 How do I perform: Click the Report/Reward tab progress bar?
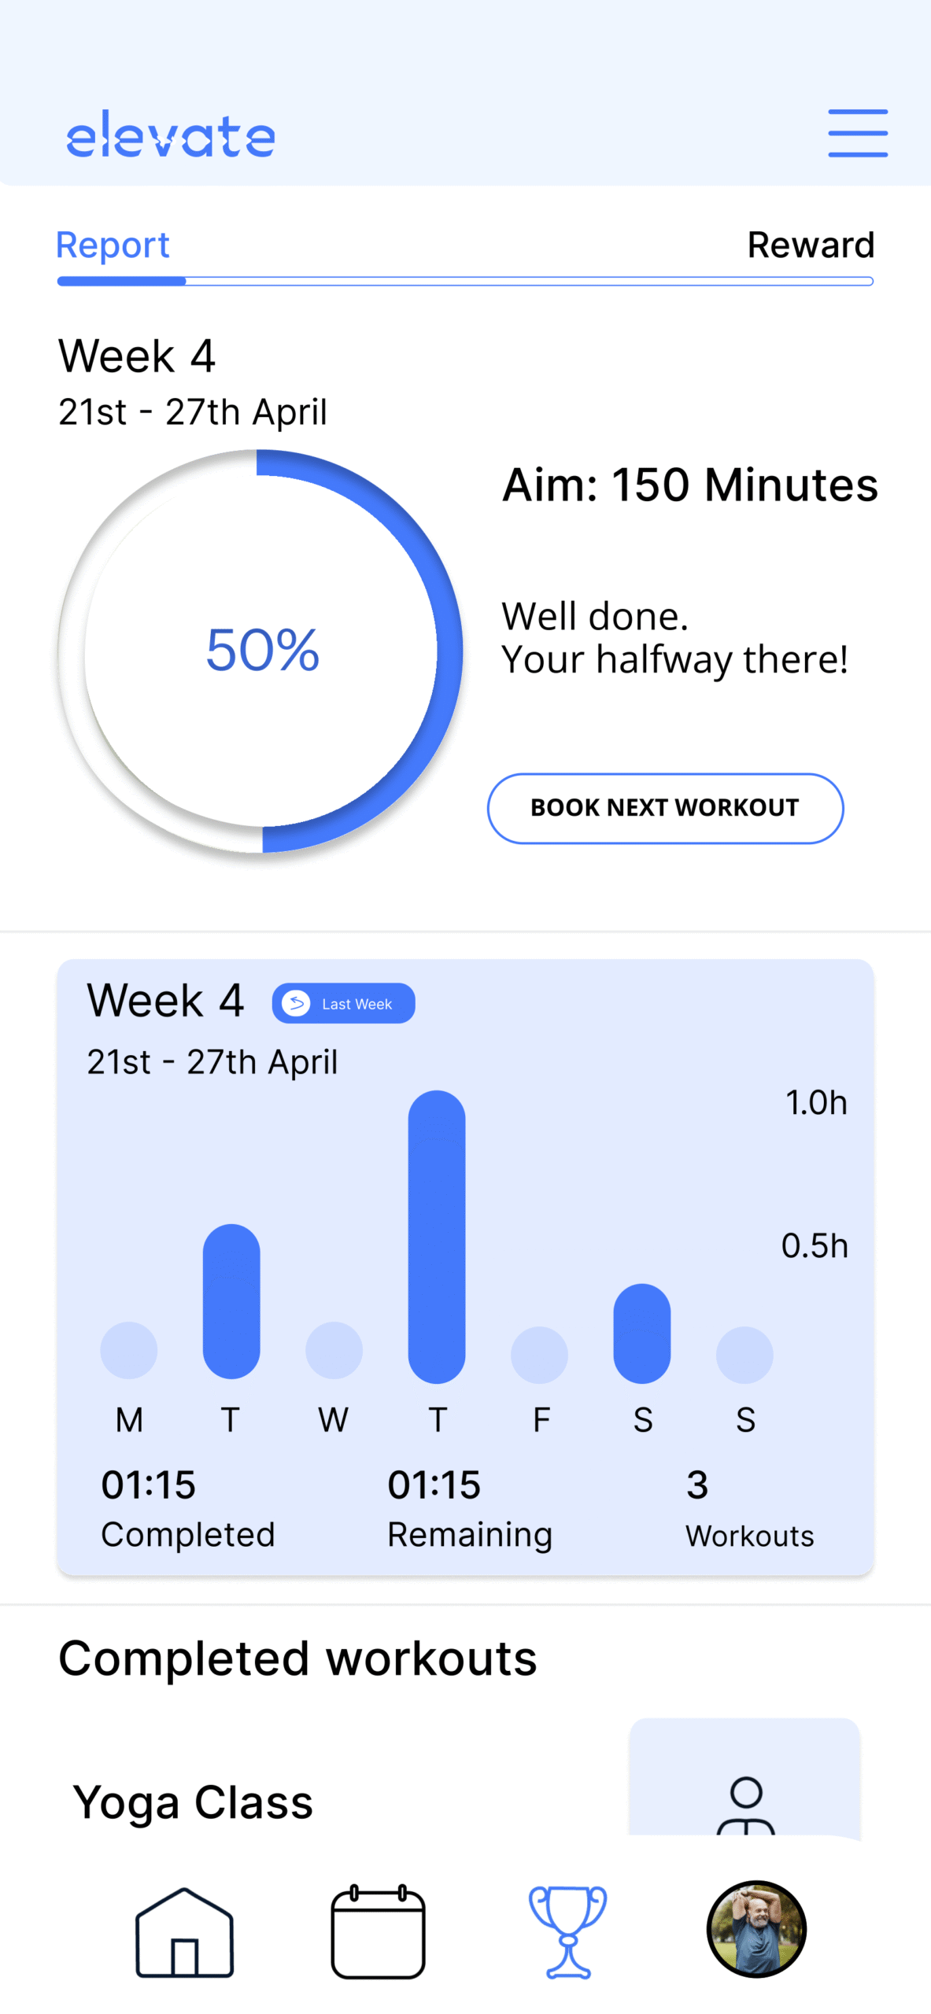465,281
